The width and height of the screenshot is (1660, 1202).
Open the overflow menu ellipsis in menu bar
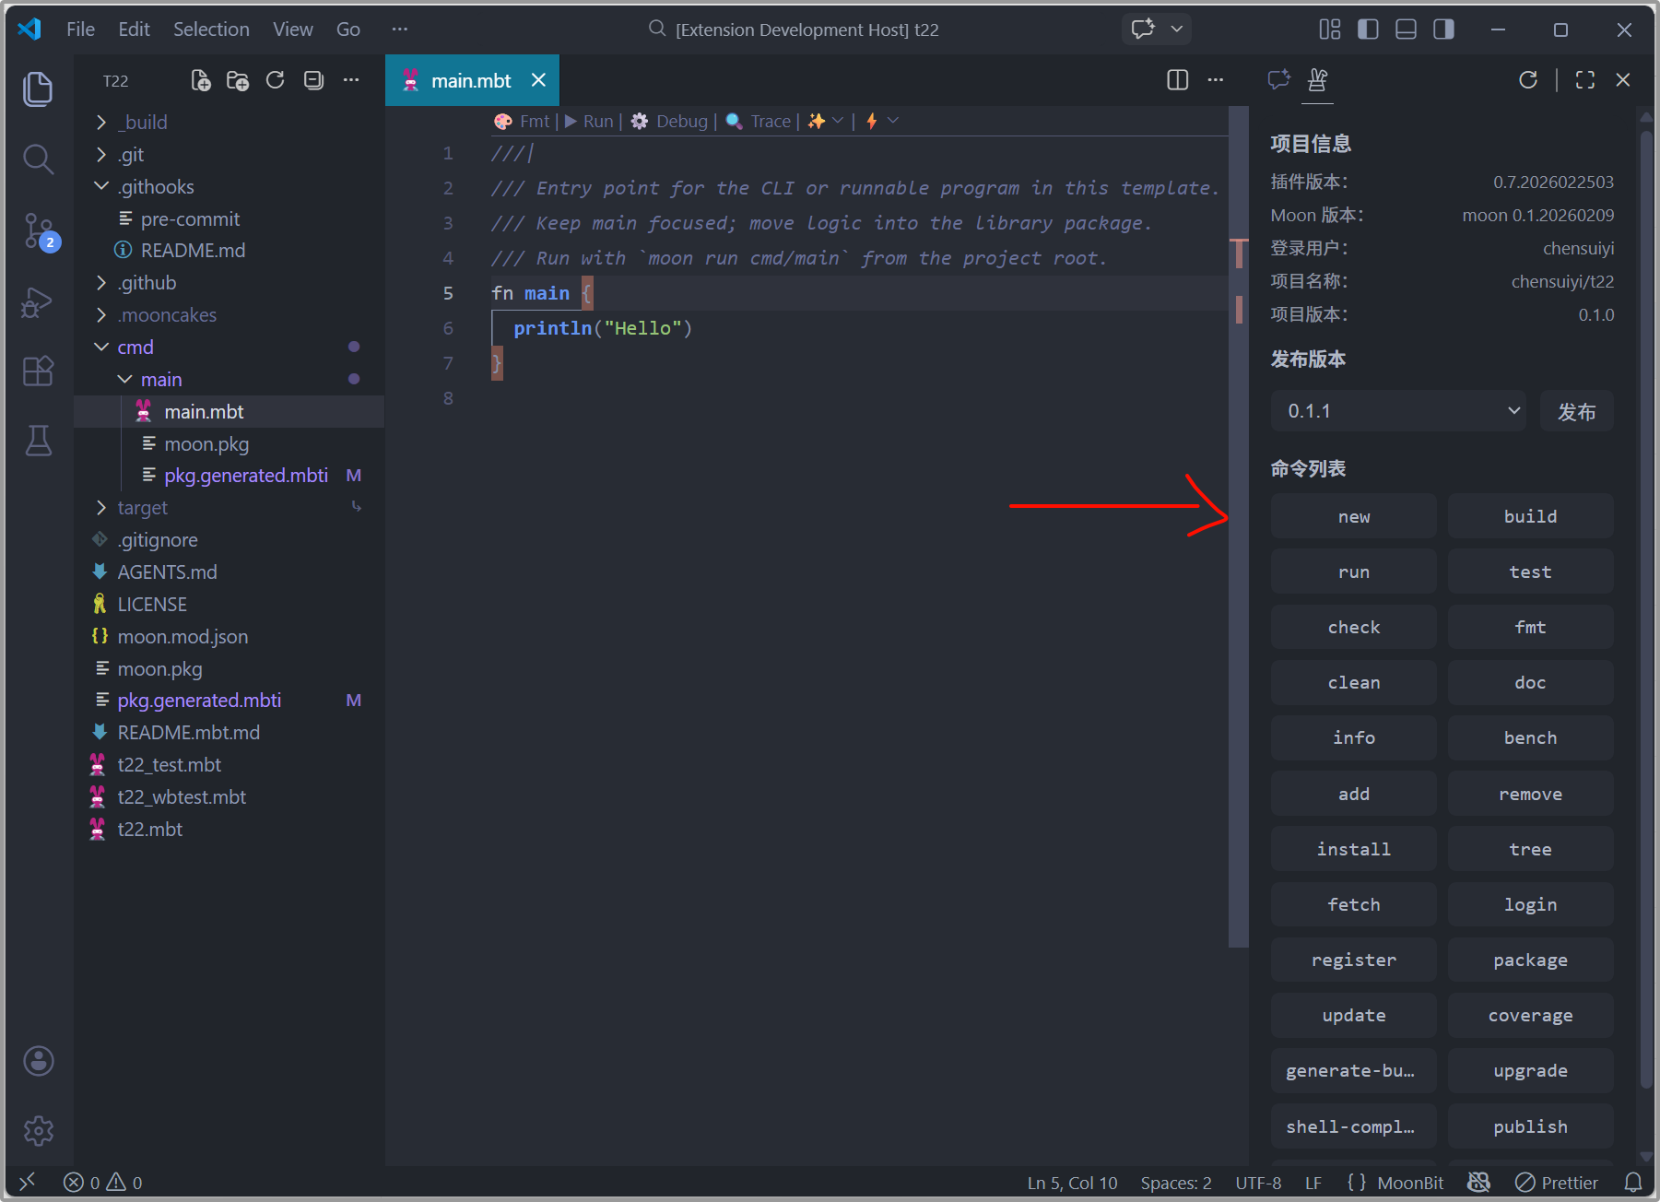tap(399, 29)
